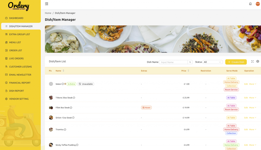Click the Serve Mode column header
The width and height of the screenshot is (261, 150).
tap(232, 71)
